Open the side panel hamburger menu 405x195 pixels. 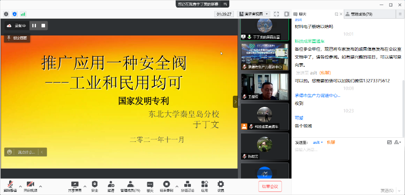click(400, 14)
